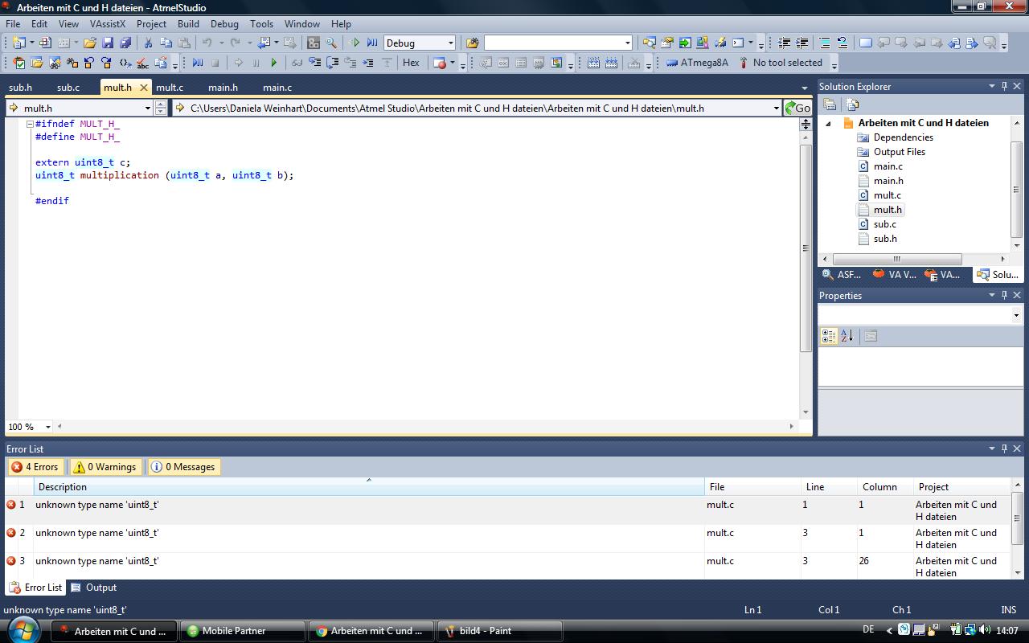Click the VAssistX spell check abc icon
Screen dimensions: 1029x643
click(142, 63)
